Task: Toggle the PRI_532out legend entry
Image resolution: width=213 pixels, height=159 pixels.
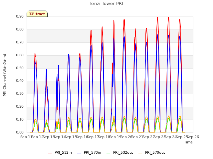Action: pyautogui.click(x=120, y=153)
